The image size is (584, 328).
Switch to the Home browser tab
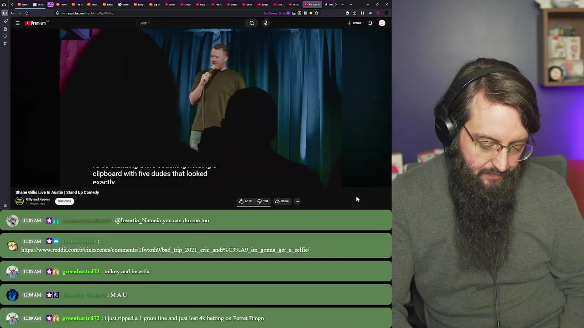(62, 5)
